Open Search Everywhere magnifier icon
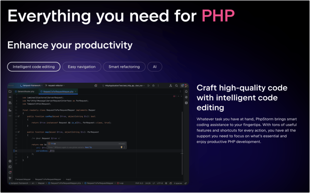The width and height of the screenshot is (310, 193). coord(176,86)
